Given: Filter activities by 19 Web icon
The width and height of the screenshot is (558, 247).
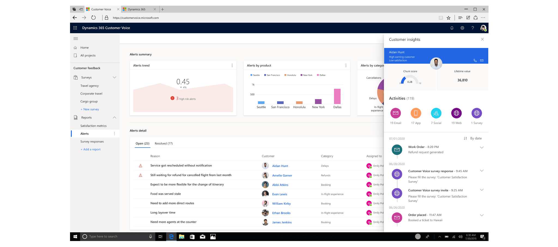Looking at the screenshot, I should tap(456, 113).
